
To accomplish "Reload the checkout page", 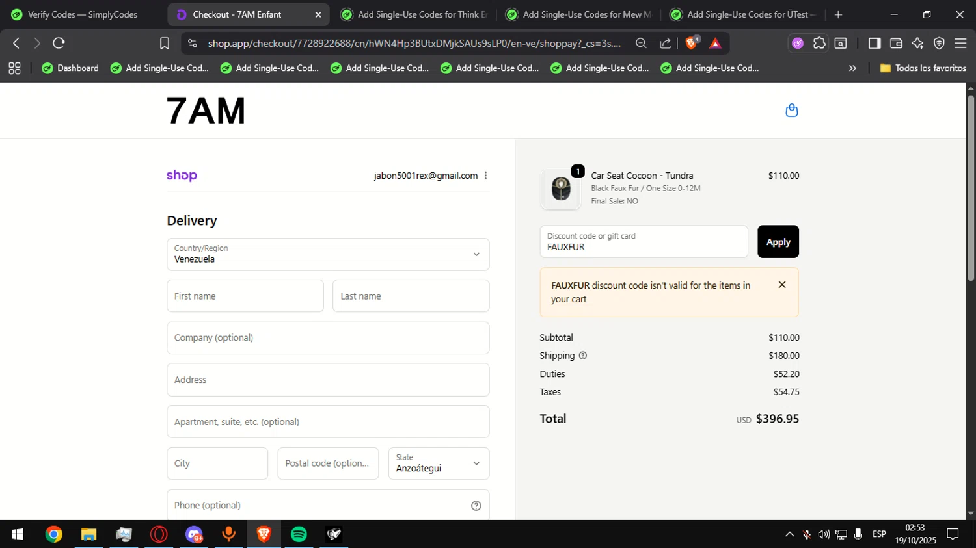I will pyautogui.click(x=59, y=43).
